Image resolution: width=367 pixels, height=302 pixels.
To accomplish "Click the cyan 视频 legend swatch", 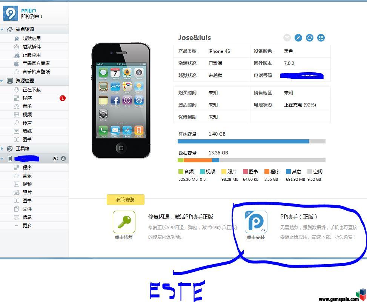I will 202,171.
